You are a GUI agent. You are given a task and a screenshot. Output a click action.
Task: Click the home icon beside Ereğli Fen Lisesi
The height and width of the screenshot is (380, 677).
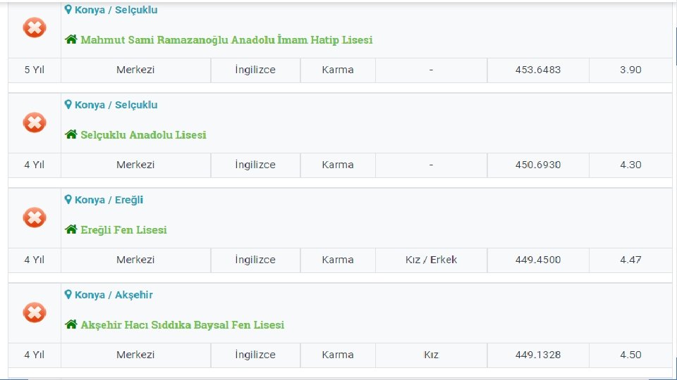(71, 229)
